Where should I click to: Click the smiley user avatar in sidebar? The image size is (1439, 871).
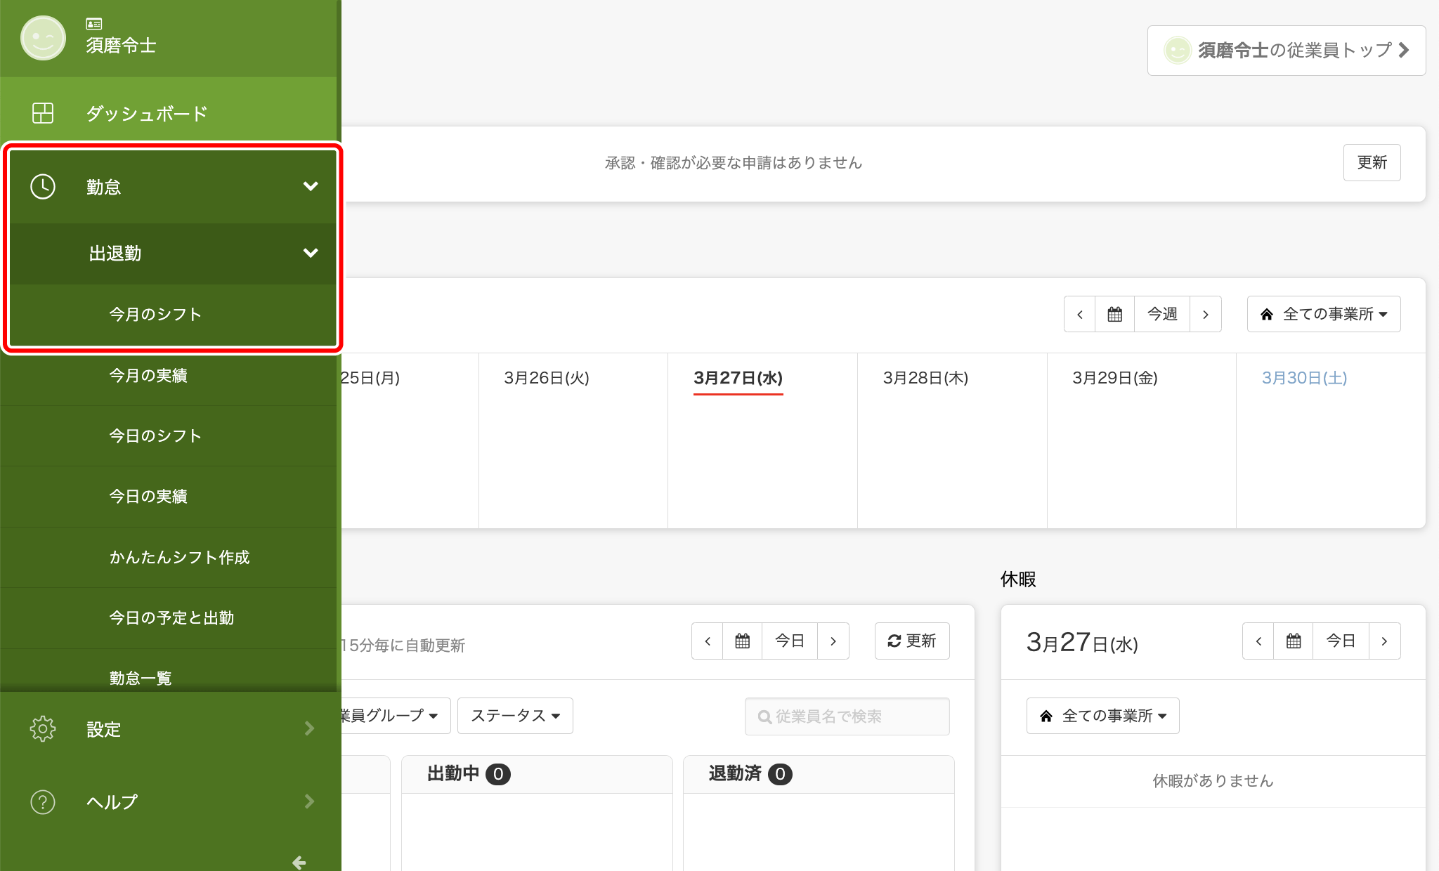[x=43, y=38]
